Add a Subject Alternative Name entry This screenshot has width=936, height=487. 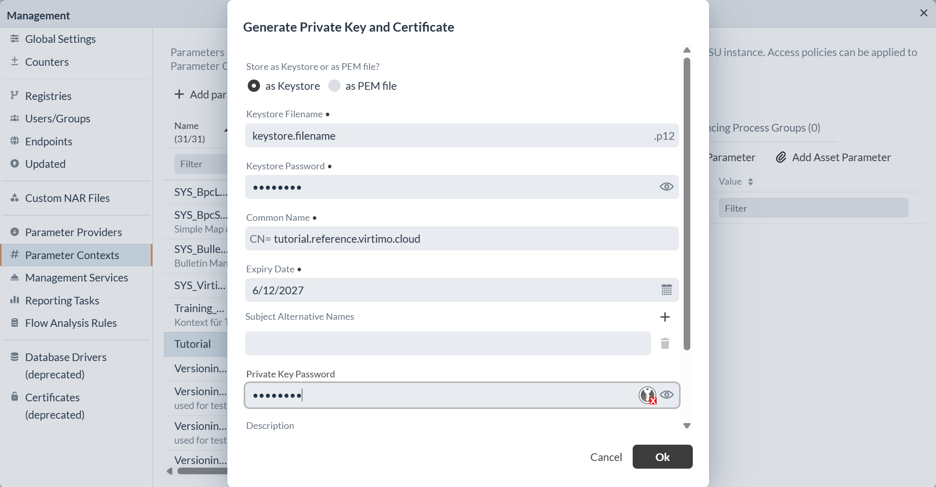[665, 317]
